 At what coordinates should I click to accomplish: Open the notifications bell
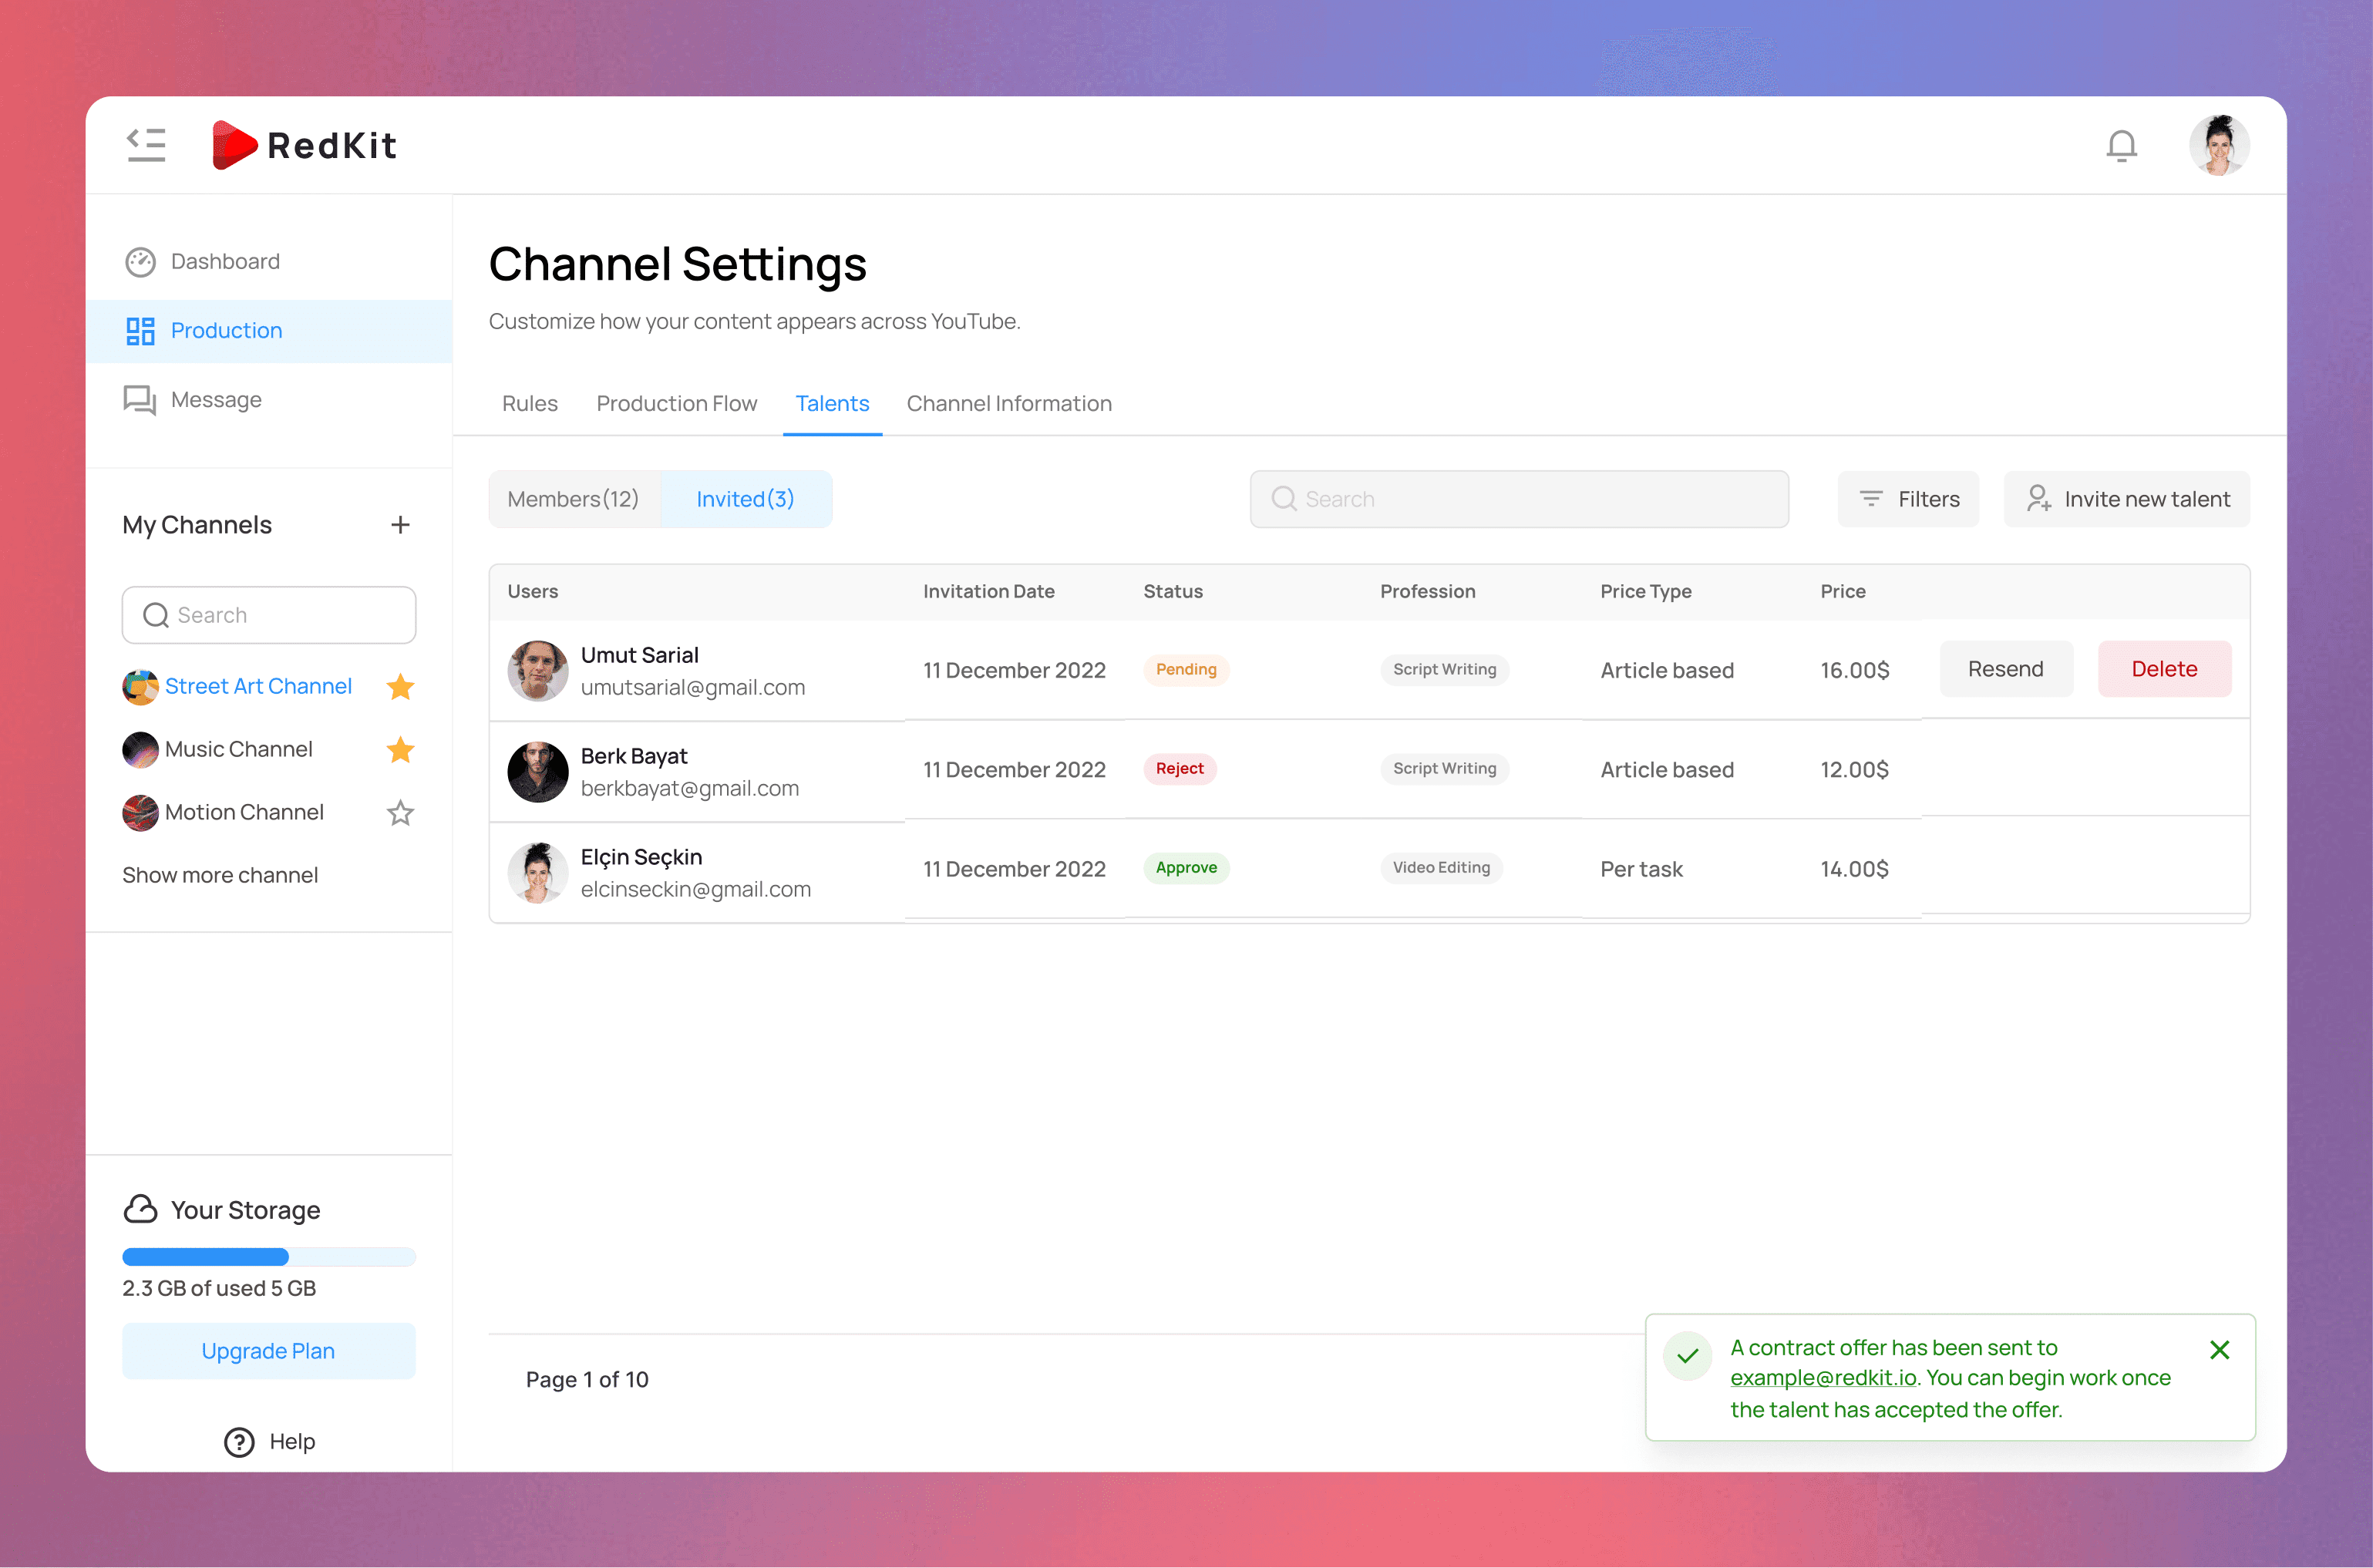tap(2121, 146)
